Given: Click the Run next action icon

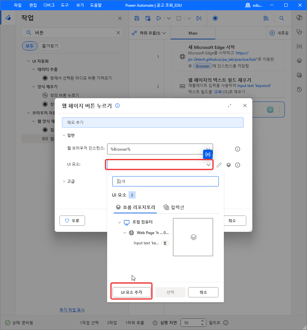Looking at the screenshot, I should point(199,18).
